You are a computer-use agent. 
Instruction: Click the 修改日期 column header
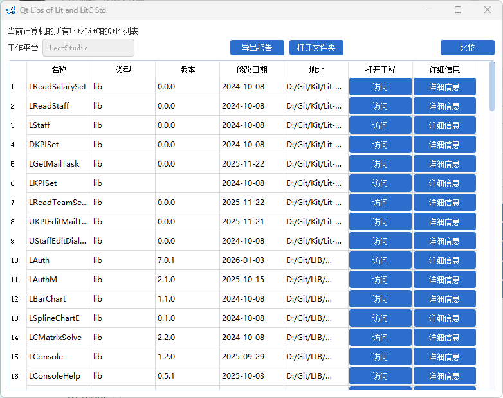coord(251,69)
